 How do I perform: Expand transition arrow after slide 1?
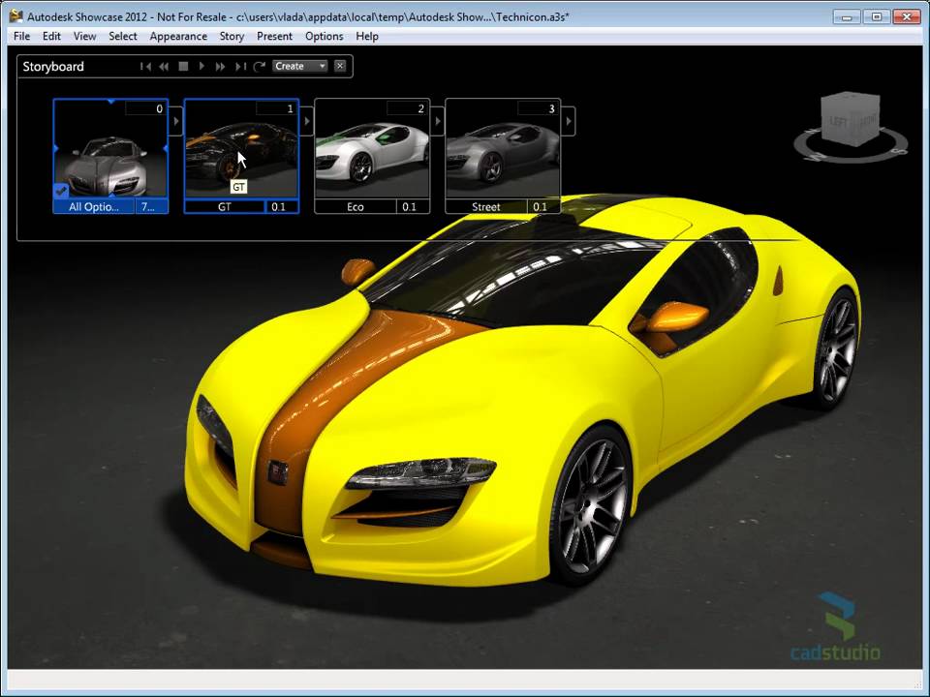point(307,121)
